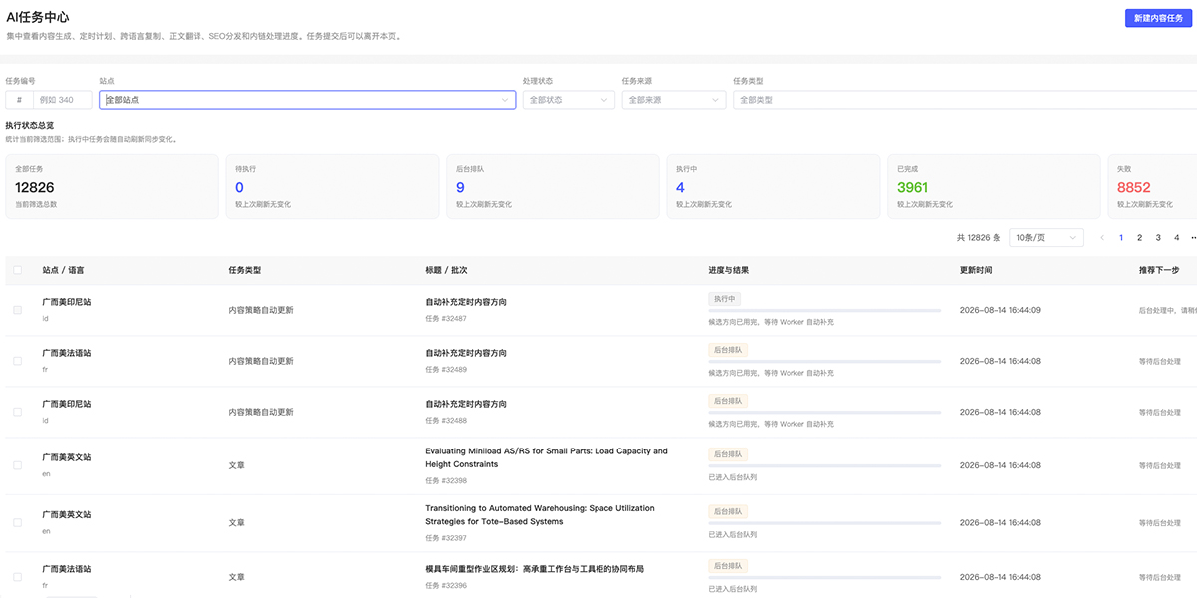Click the 待执行 0 stat card
The width and height of the screenshot is (1197, 598).
pyautogui.click(x=332, y=186)
